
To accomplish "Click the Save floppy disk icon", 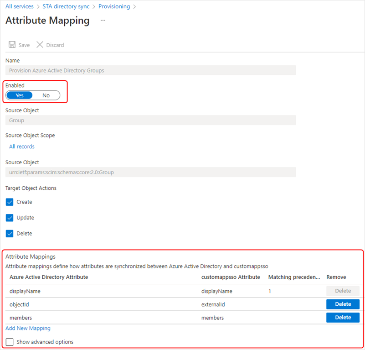I will coord(12,45).
